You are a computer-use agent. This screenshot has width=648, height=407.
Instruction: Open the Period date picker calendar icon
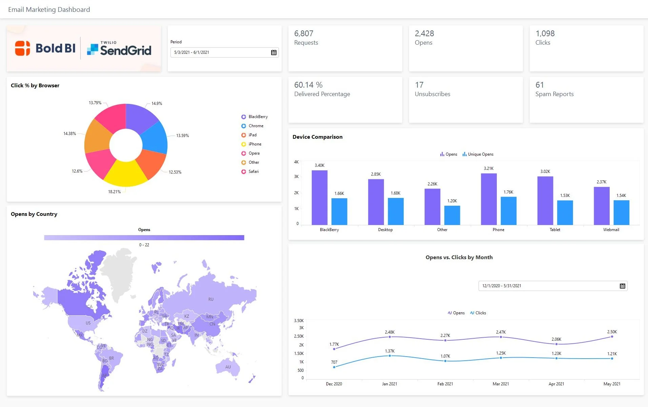(274, 52)
